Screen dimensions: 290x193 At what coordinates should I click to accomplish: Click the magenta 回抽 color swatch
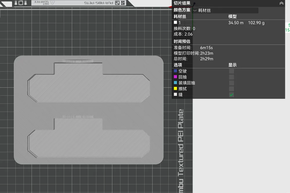pos(175,77)
